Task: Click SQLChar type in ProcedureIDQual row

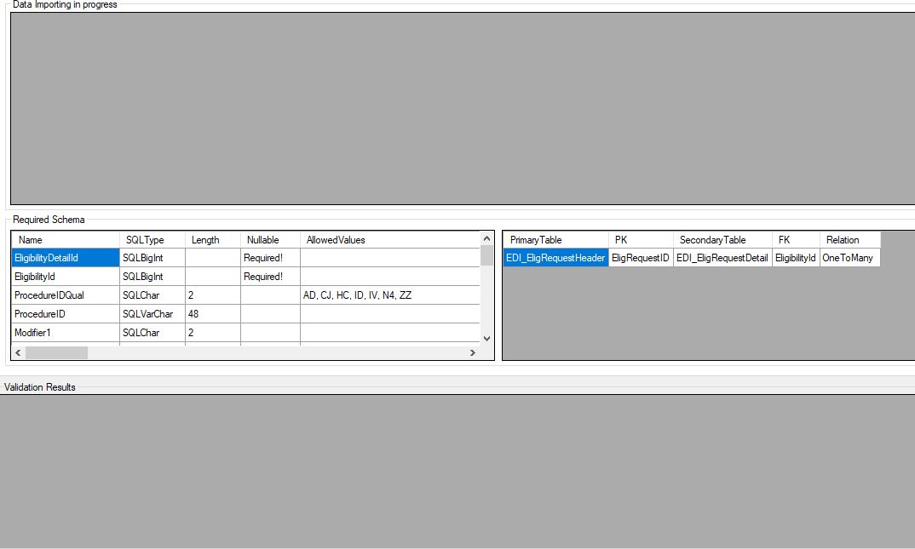Action: (152, 295)
